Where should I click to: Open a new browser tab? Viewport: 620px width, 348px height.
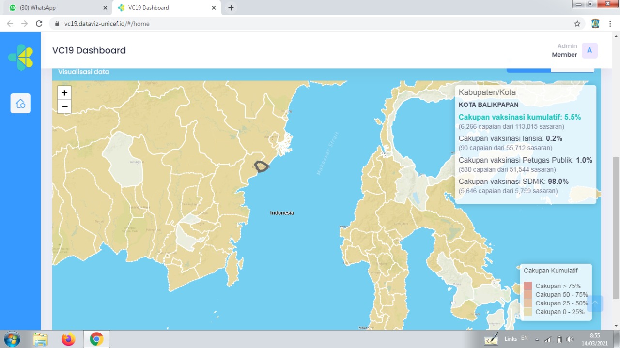click(231, 8)
